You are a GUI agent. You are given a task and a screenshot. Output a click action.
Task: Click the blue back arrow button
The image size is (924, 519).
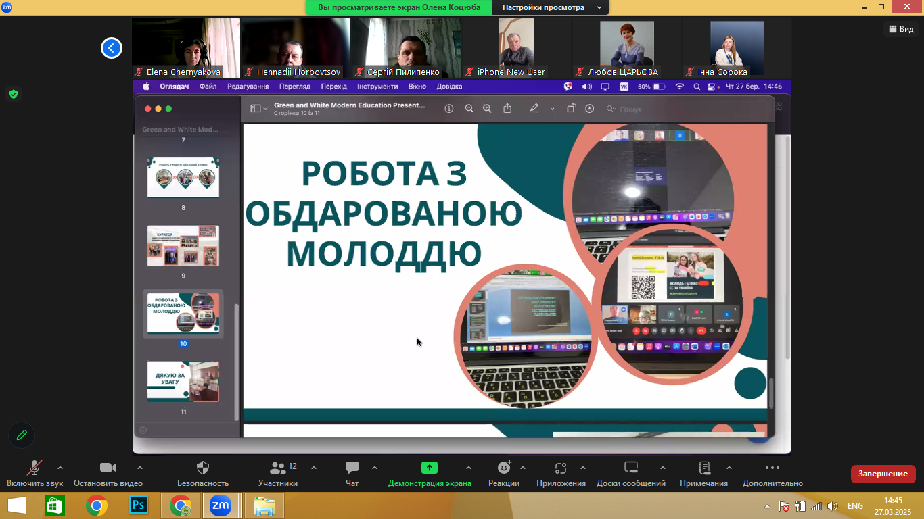point(112,48)
